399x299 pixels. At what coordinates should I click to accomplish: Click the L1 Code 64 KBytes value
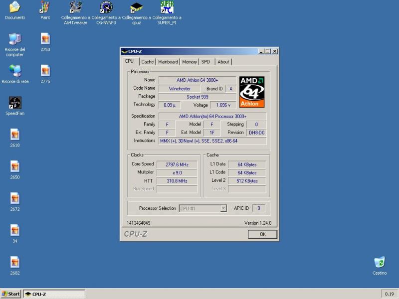click(x=247, y=172)
